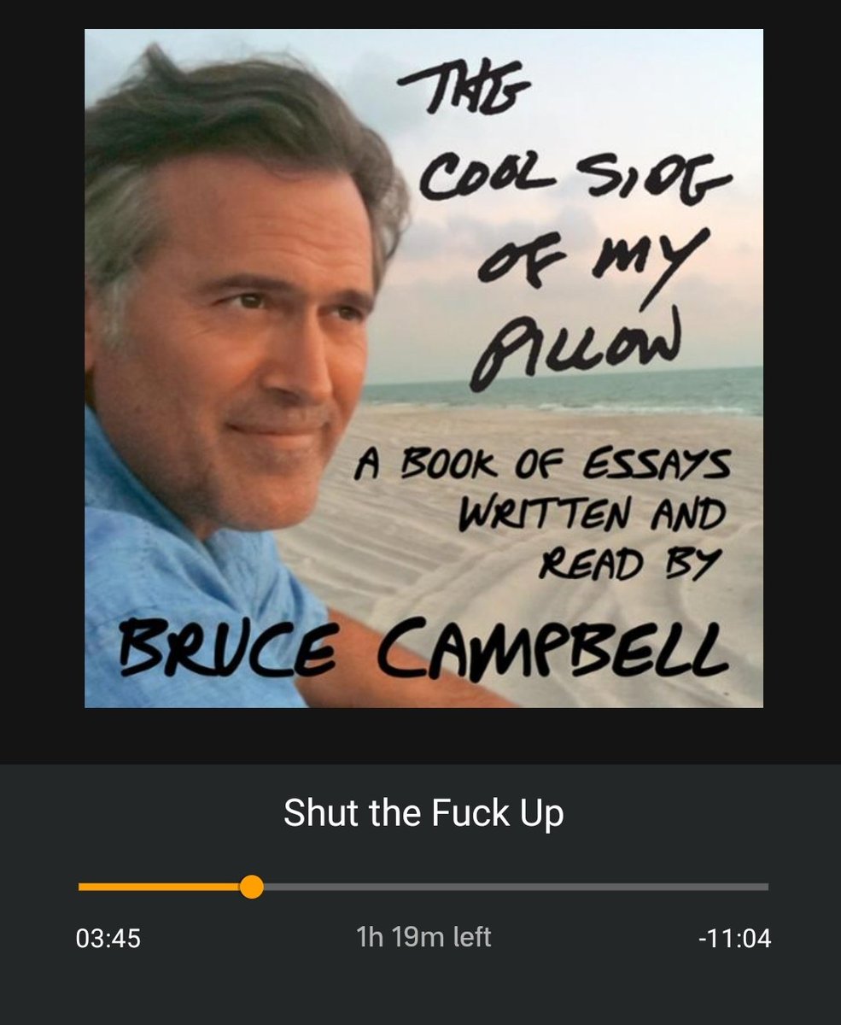Image resolution: width=841 pixels, height=1025 pixels.
Task: Jump to far left start of progress bar
Action: coord(81,887)
